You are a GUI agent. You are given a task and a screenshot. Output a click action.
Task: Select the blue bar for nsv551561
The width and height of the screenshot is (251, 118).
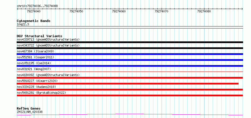(x=130, y=60)
